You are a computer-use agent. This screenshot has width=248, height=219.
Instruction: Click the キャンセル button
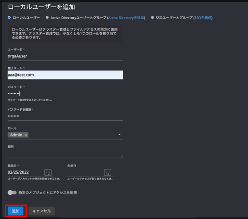[41, 211]
